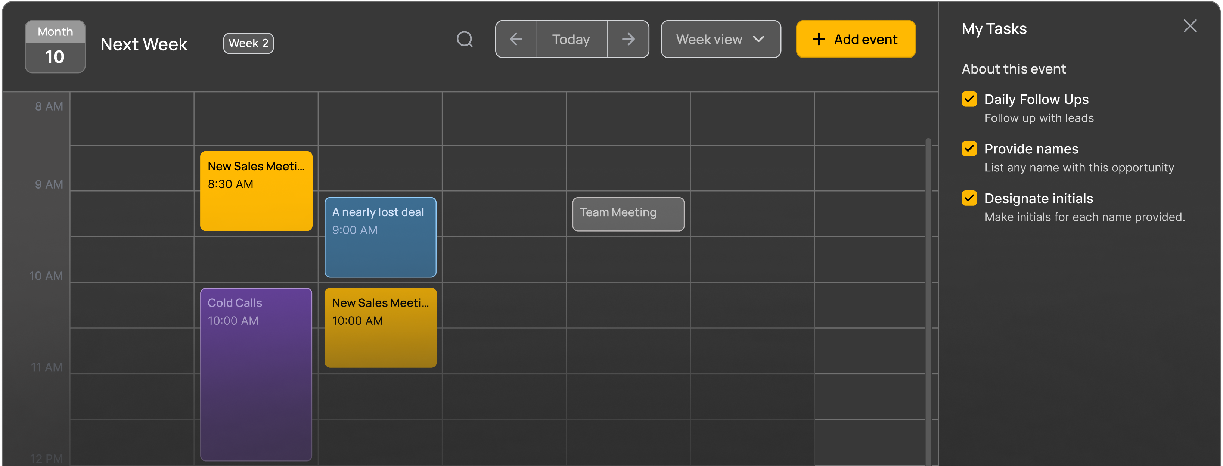1223x466 pixels.
Task: Uncheck the Daily Follow Ups task
Action: pos(969,99)
